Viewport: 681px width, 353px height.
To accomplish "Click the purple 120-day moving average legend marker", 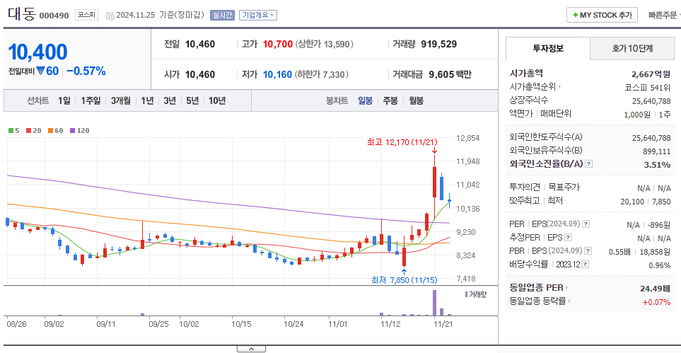I will coord(72,130).
